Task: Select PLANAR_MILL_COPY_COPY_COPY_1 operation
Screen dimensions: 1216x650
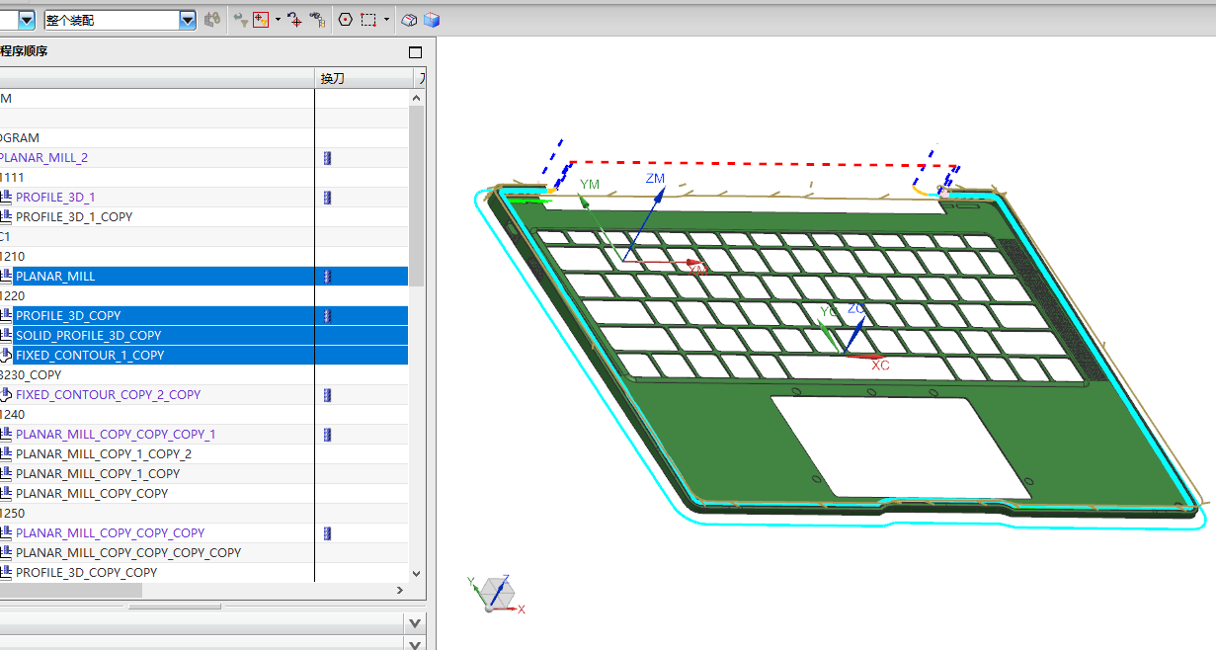Action: [x=116, y=435]
